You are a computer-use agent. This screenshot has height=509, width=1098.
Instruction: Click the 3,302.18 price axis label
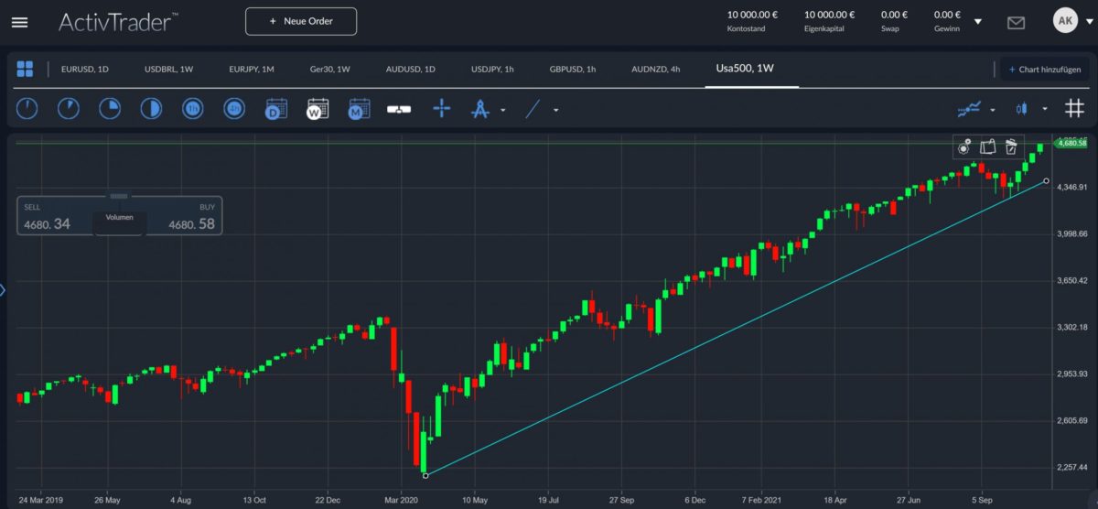1071,327
